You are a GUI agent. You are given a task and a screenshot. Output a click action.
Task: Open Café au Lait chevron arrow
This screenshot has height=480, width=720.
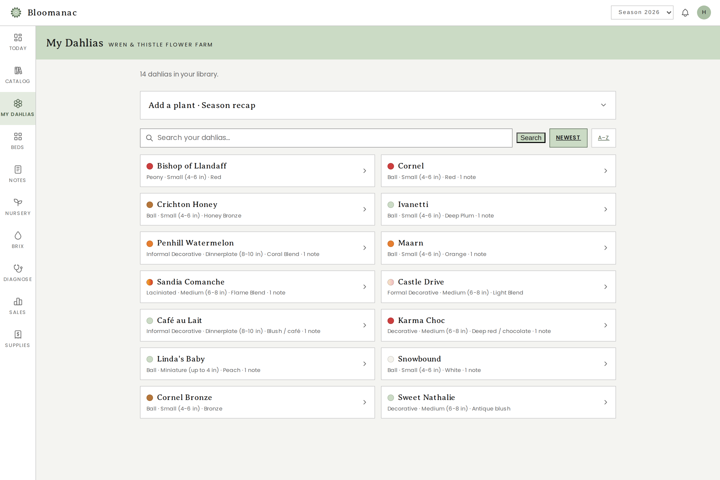point(364,325)
